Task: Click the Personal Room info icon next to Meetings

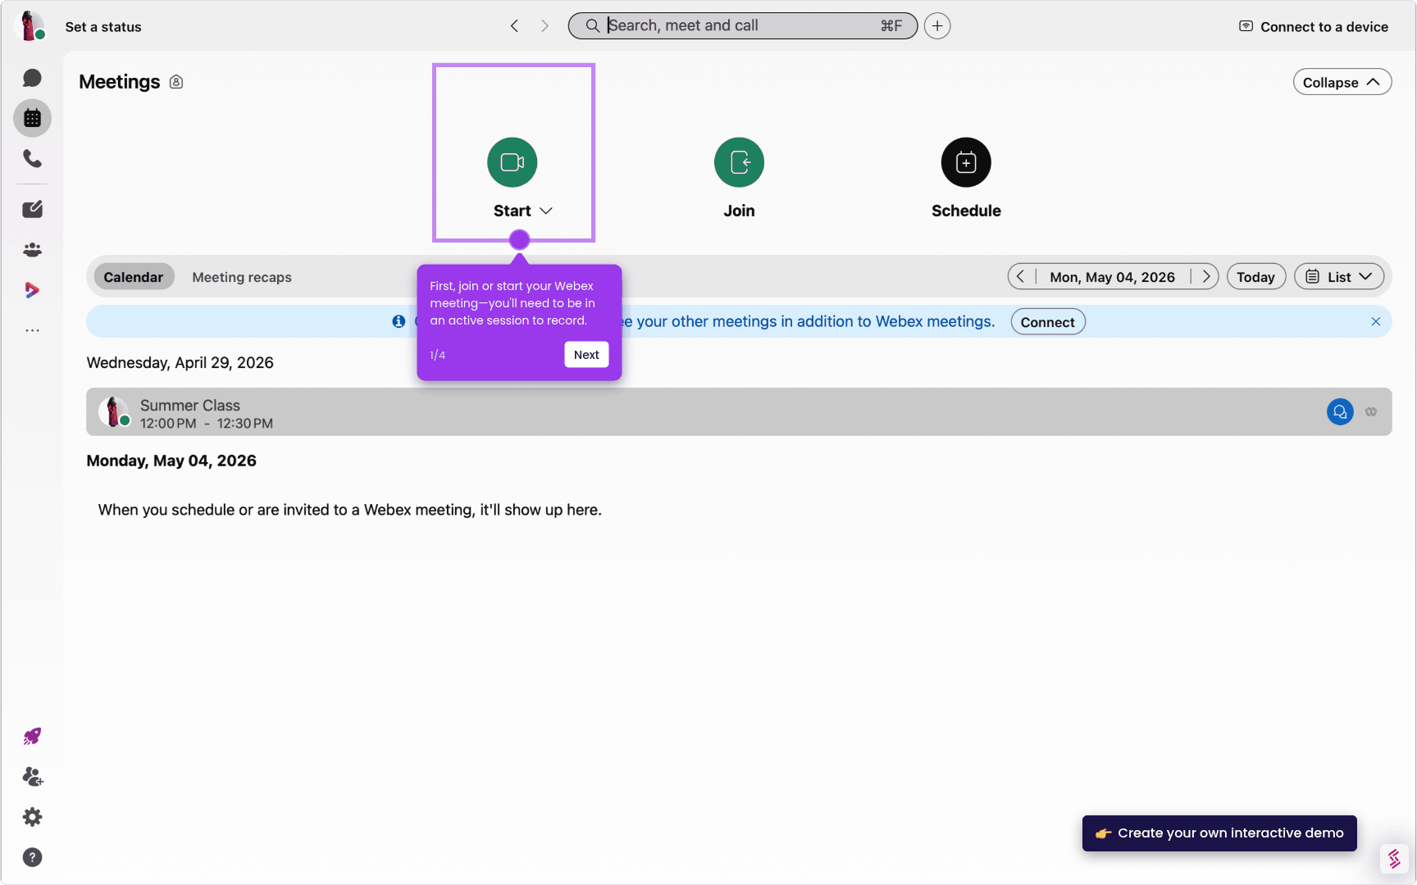Action: (176, 82)
